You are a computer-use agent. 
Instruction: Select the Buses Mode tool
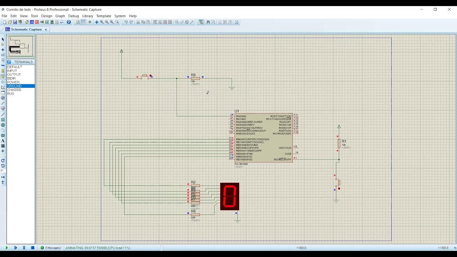point(3,65)
